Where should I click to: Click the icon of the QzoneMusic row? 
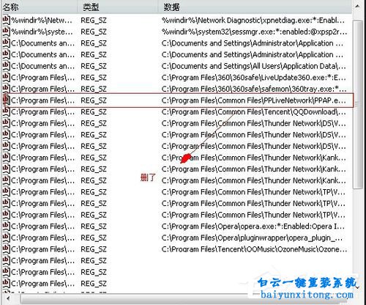pos(6,249)
